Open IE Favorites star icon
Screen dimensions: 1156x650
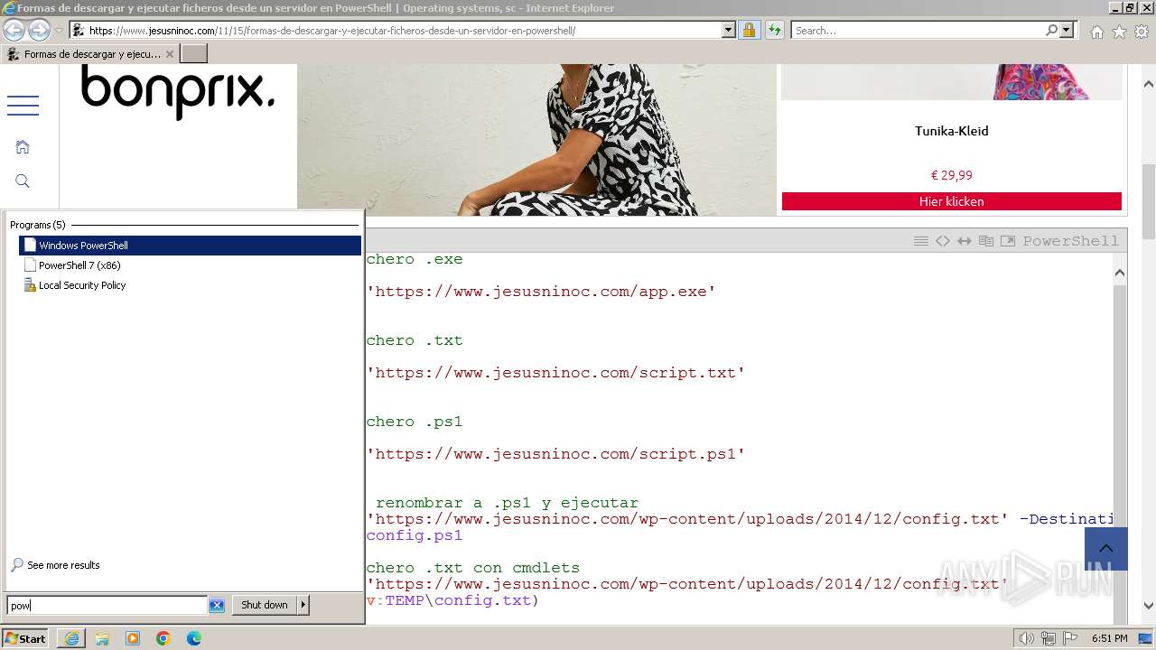(1119, 32)
